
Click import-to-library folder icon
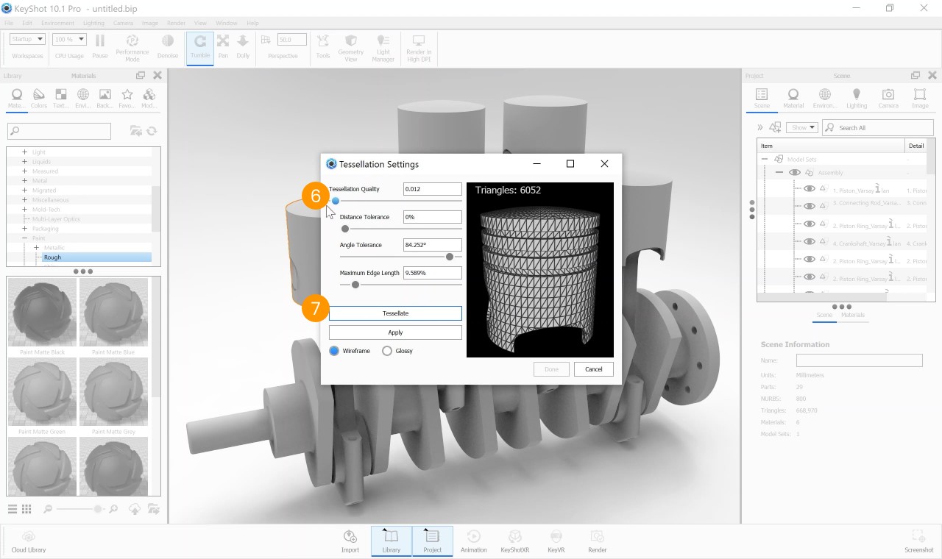pos(136,131)
